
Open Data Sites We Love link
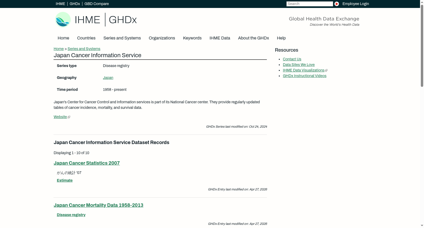[299, 65]
